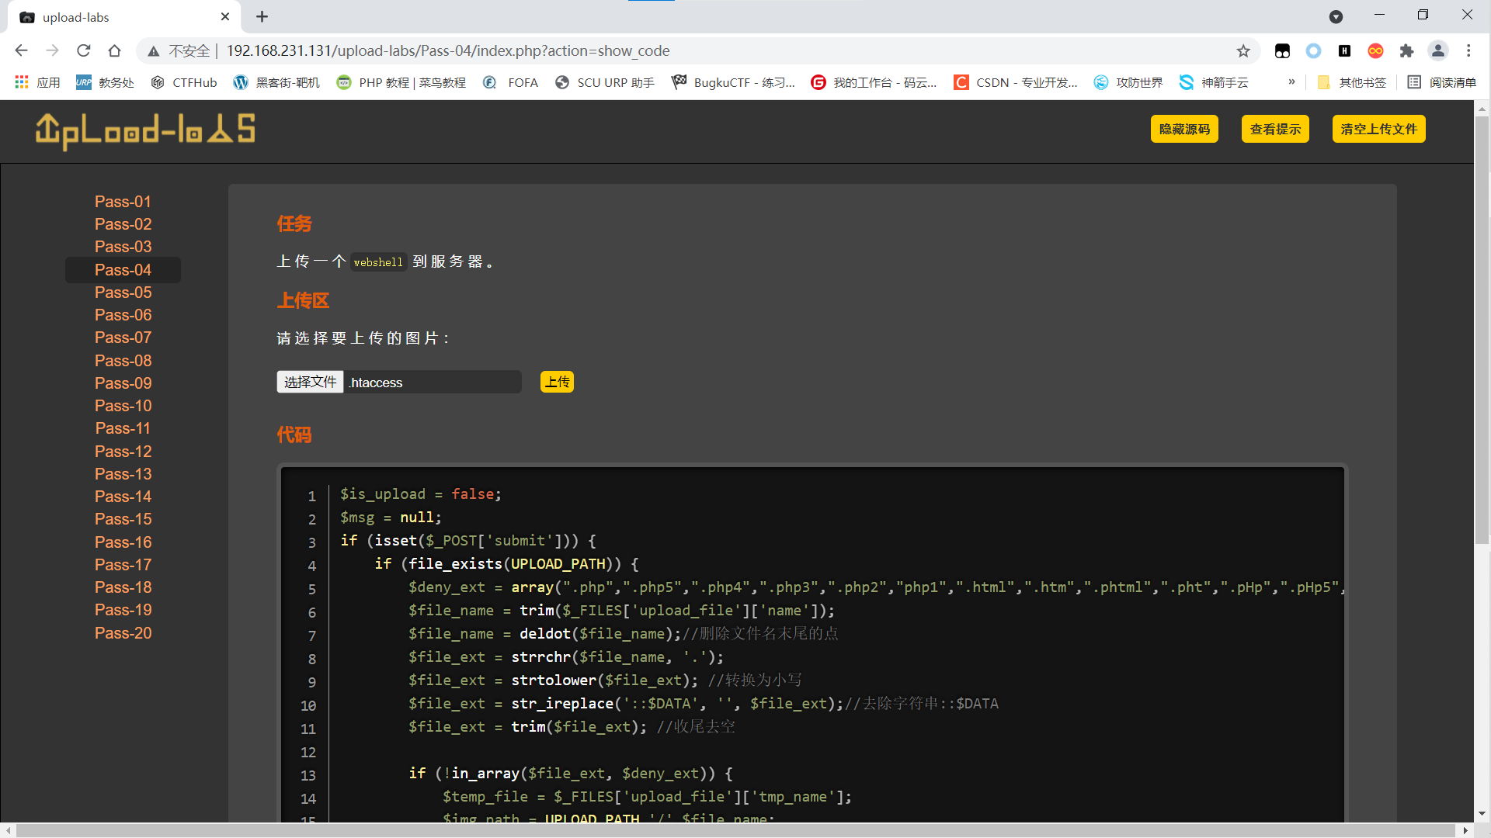This screenshot has width=1491, height=838.
Task: Open Pass-20 in the sidebar
Action: (123, 633)
